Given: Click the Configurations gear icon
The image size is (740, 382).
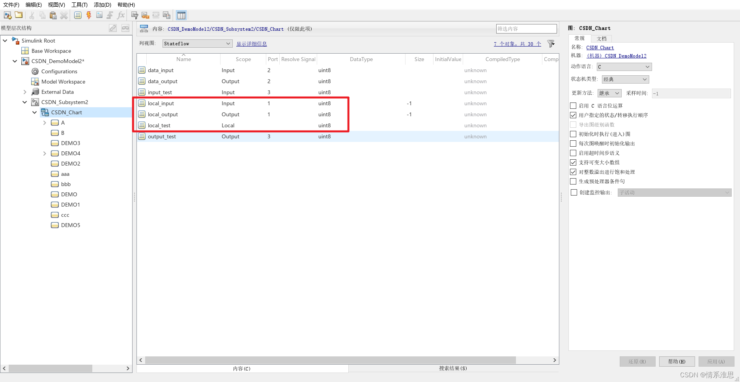Looking at the screenshot, I should 35,71.
